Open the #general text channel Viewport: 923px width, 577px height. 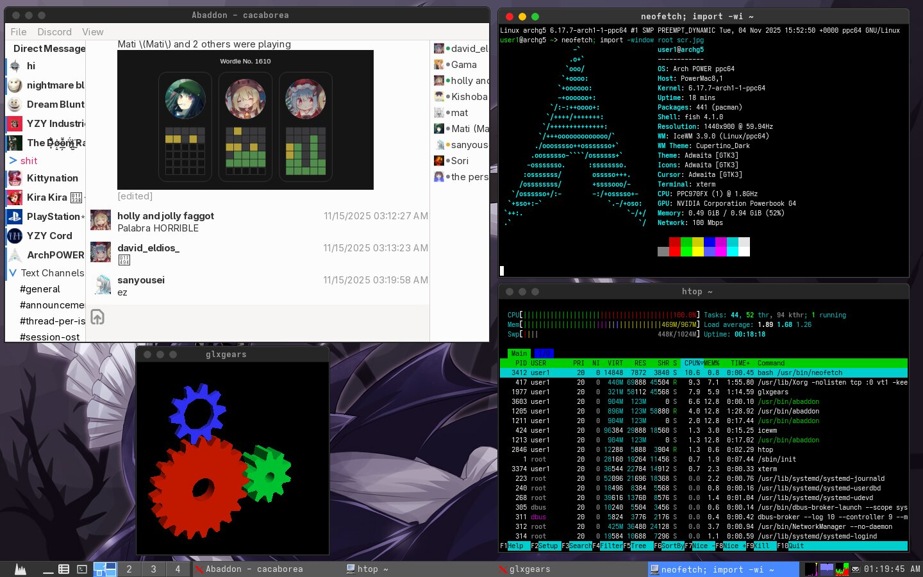click(40, 289)
